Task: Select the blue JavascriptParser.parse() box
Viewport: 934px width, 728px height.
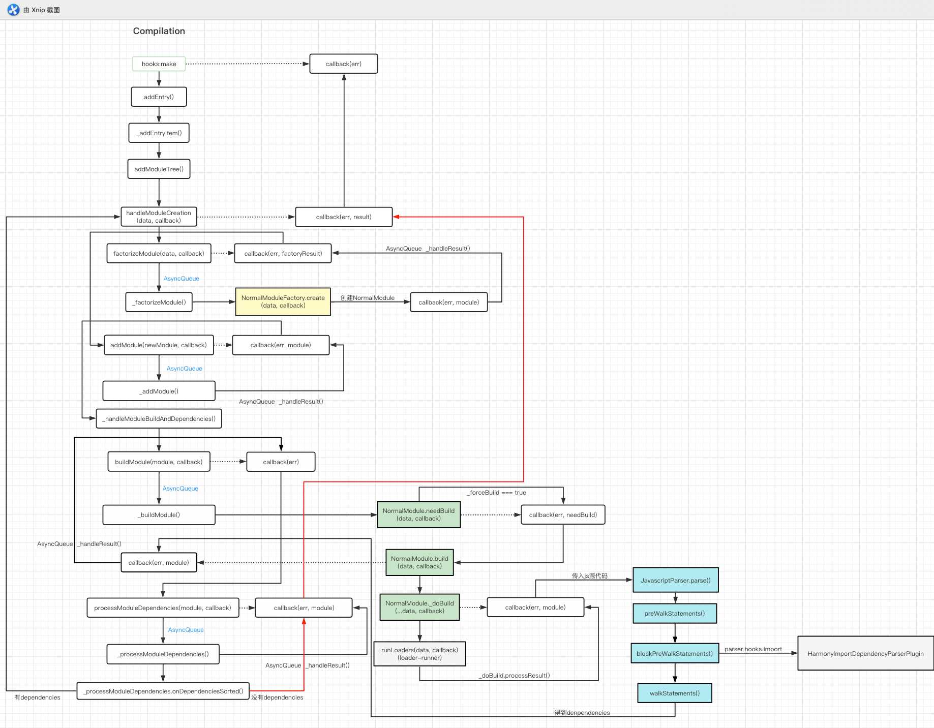Action: point(675,580)
